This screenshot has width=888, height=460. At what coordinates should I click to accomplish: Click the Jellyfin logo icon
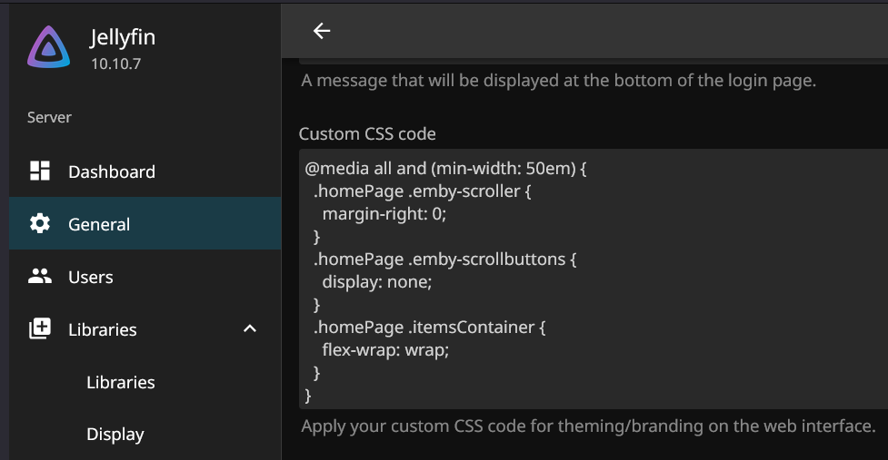tap(49, 48)
